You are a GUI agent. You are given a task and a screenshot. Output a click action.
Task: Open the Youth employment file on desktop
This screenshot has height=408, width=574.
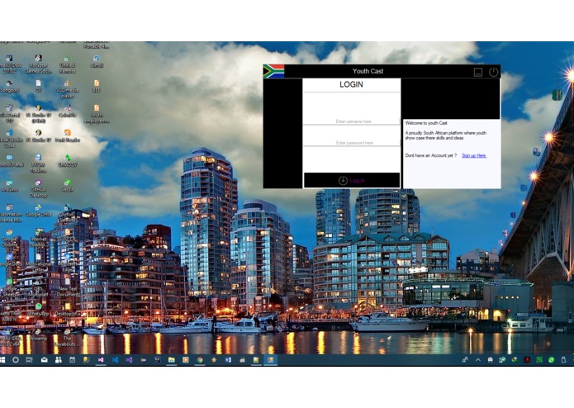coord(97,114)
